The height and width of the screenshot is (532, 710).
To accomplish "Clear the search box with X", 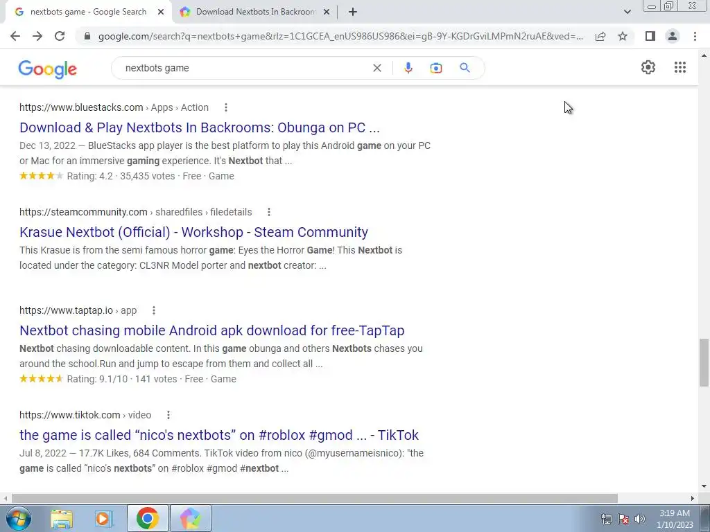I will [376, 68].
